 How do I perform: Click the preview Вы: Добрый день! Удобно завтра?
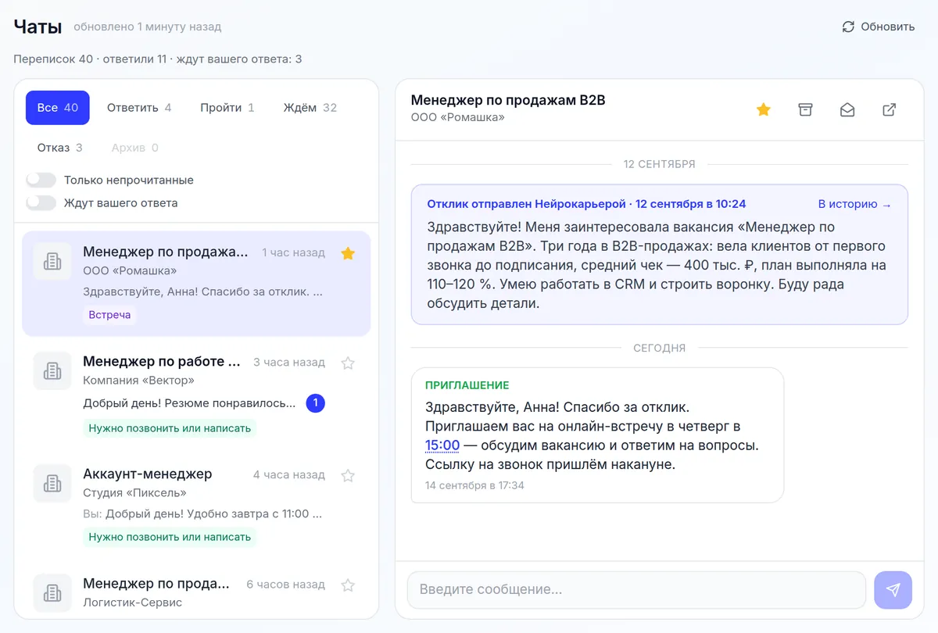(x=202, y=514)
